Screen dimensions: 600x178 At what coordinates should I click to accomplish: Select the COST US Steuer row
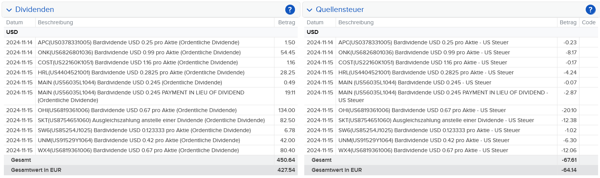[451, 62]
